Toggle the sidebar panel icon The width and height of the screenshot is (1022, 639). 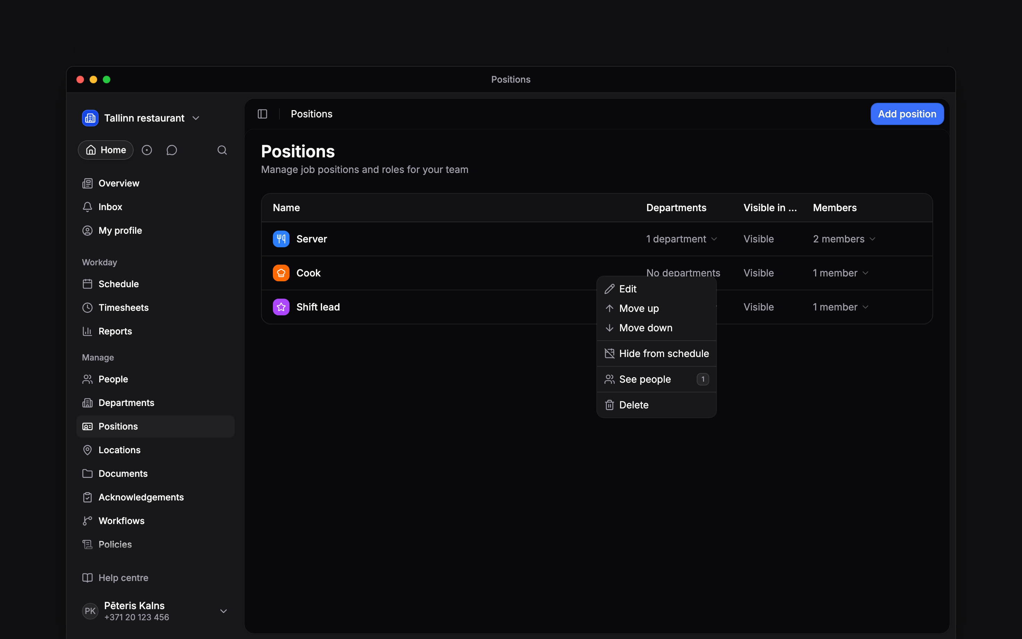coord(262,114)
